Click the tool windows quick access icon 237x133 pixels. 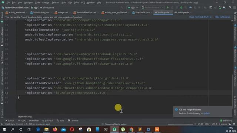[x=2, y=124]
